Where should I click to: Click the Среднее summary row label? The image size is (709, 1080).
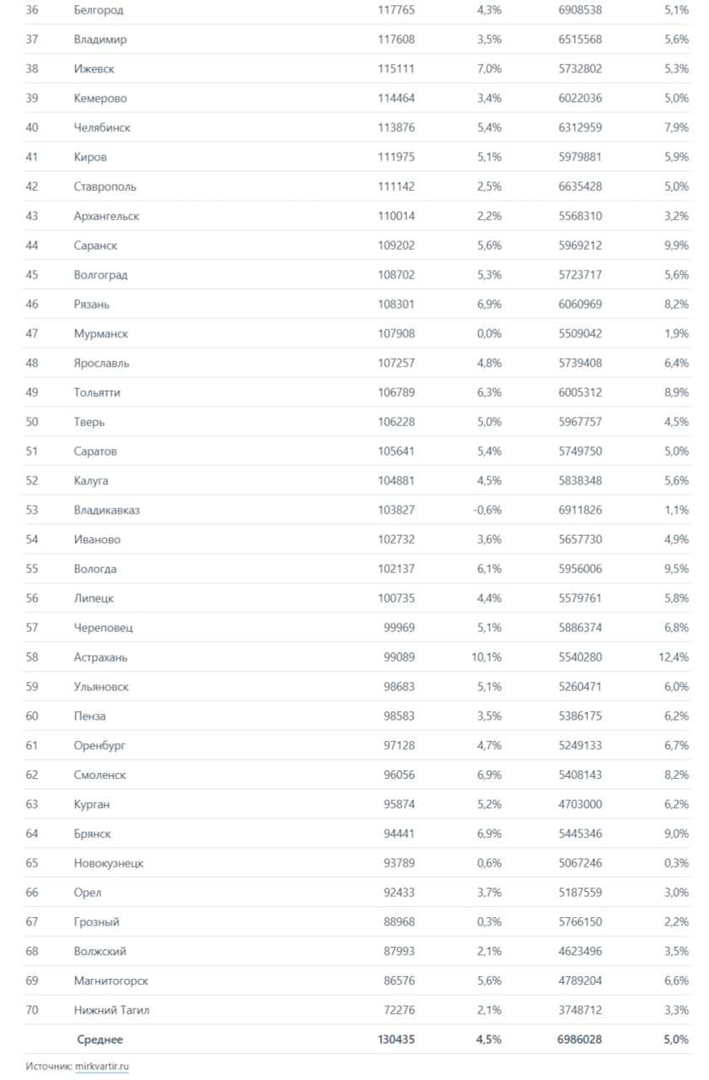[99, 1039]
